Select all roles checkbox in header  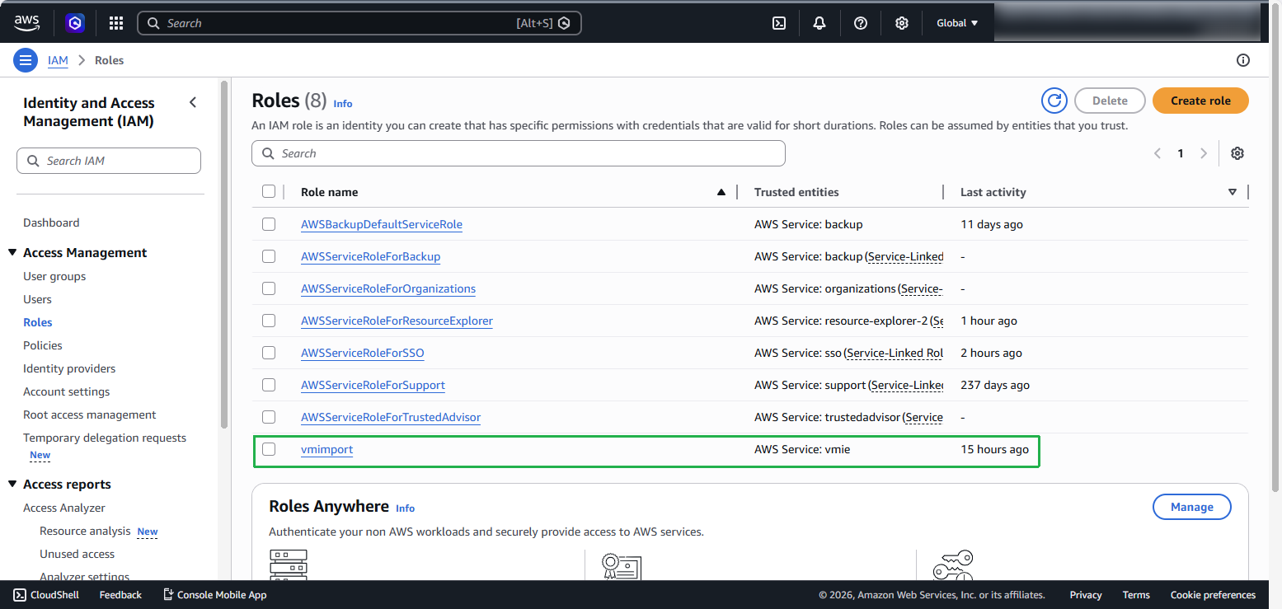click(x=269, y=191)
